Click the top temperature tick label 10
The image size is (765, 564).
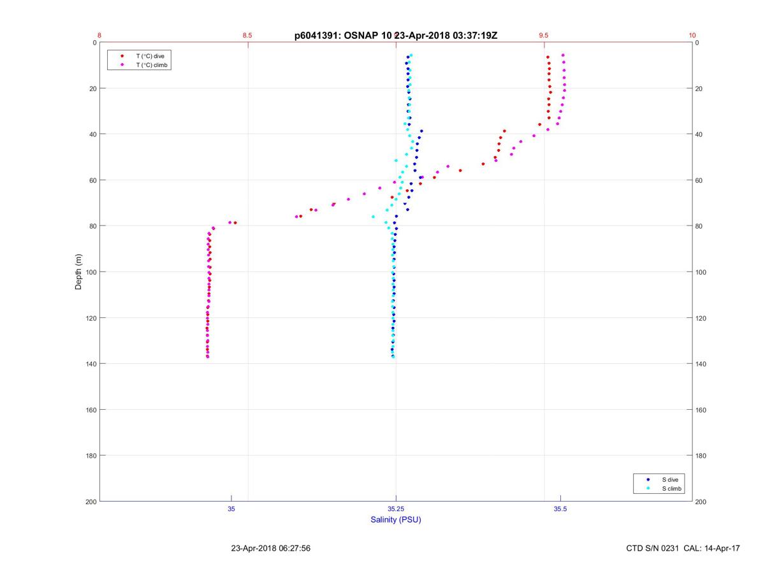tap(692, 36)
